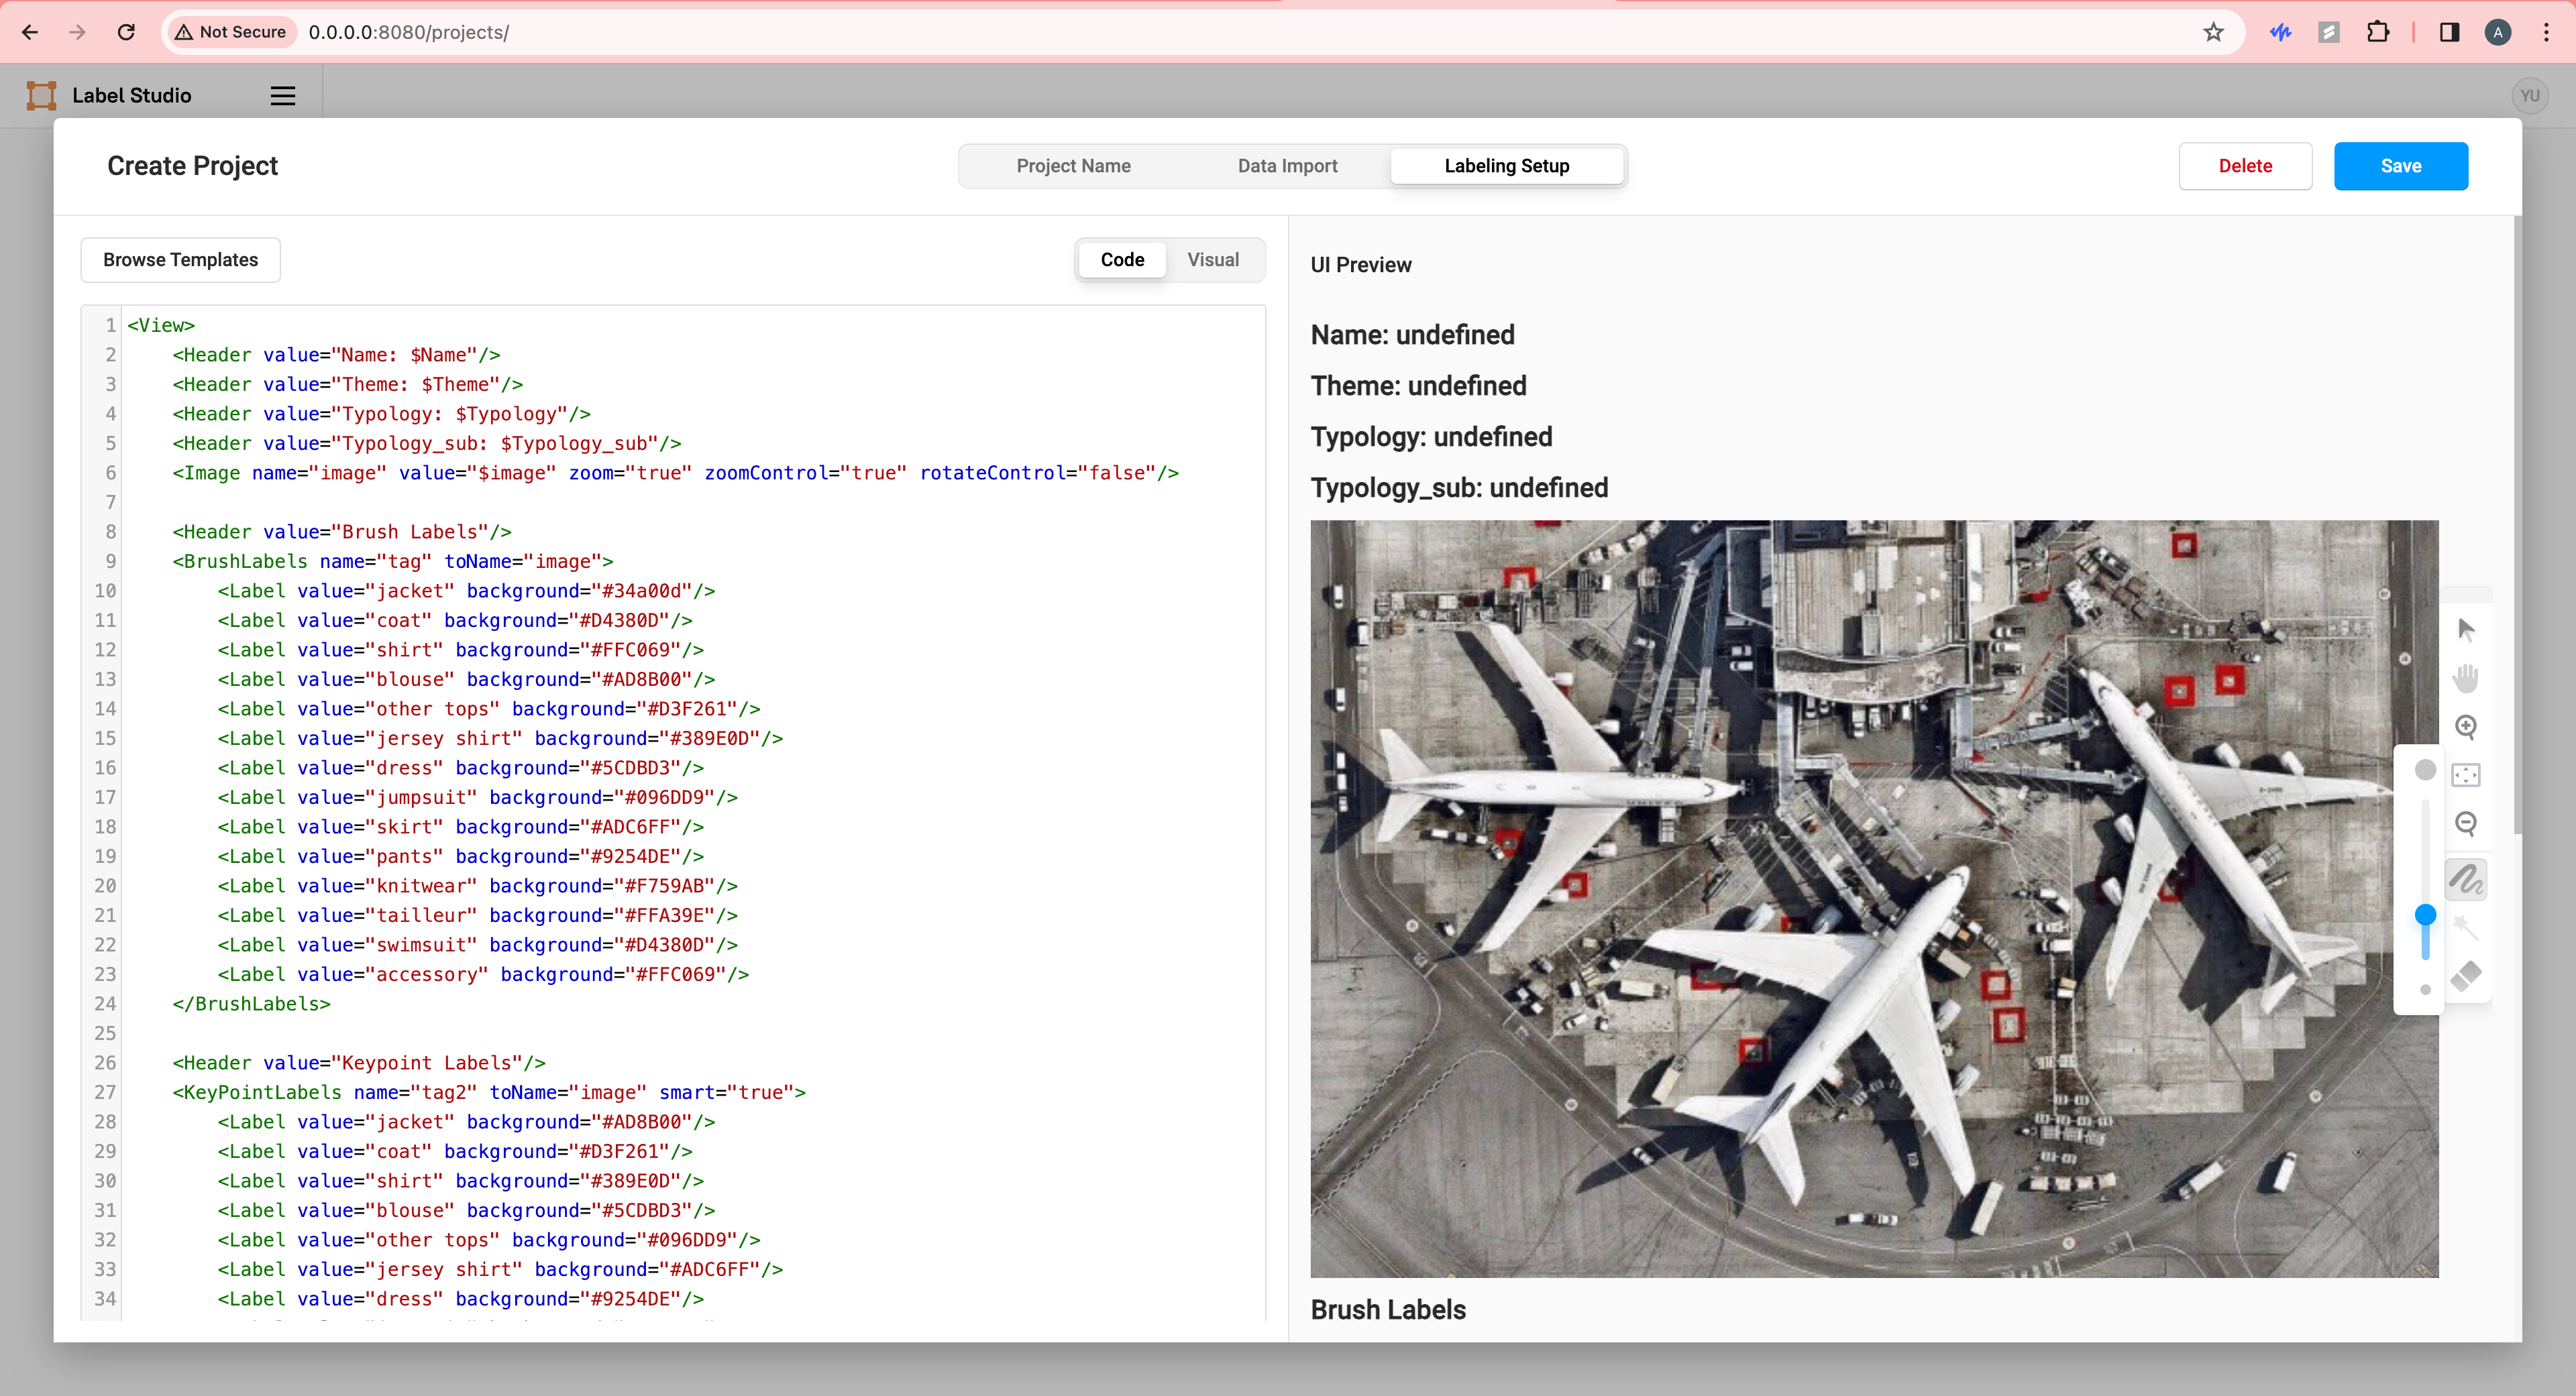This screenshot has height=1396, width=2576.
Task: Open the Project Name tab
Action: pos(1073,166)
